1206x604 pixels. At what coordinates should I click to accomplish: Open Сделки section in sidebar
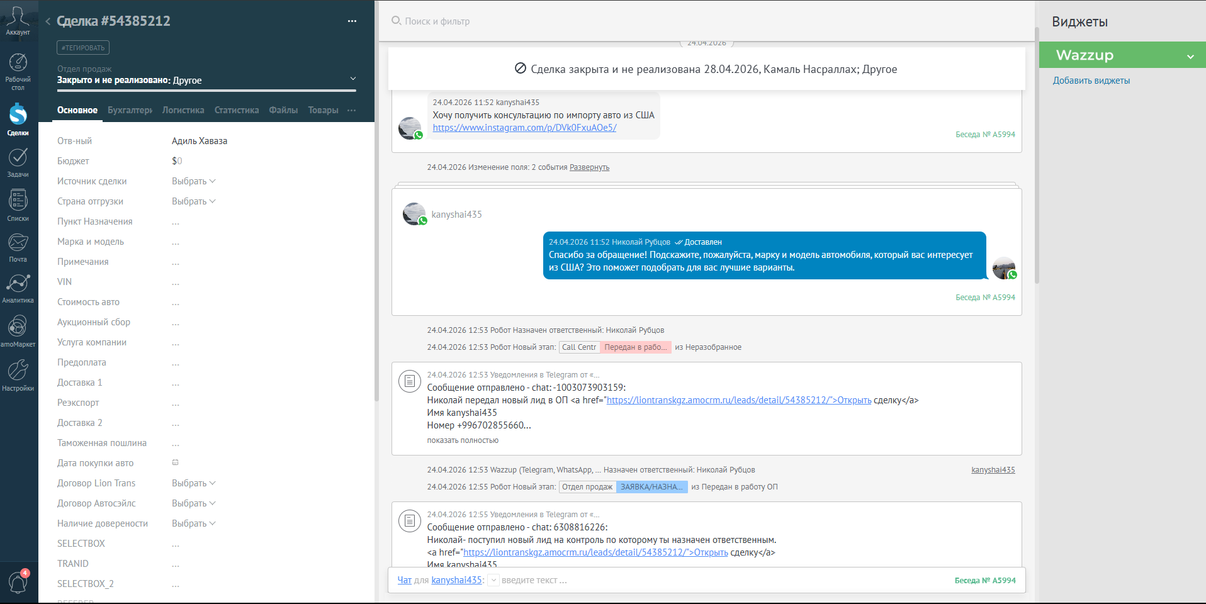18,120
